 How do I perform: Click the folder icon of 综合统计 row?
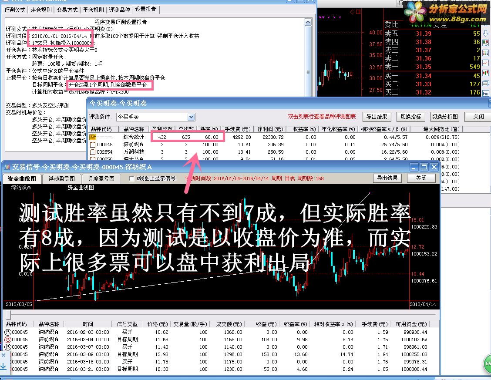(93, 137)
